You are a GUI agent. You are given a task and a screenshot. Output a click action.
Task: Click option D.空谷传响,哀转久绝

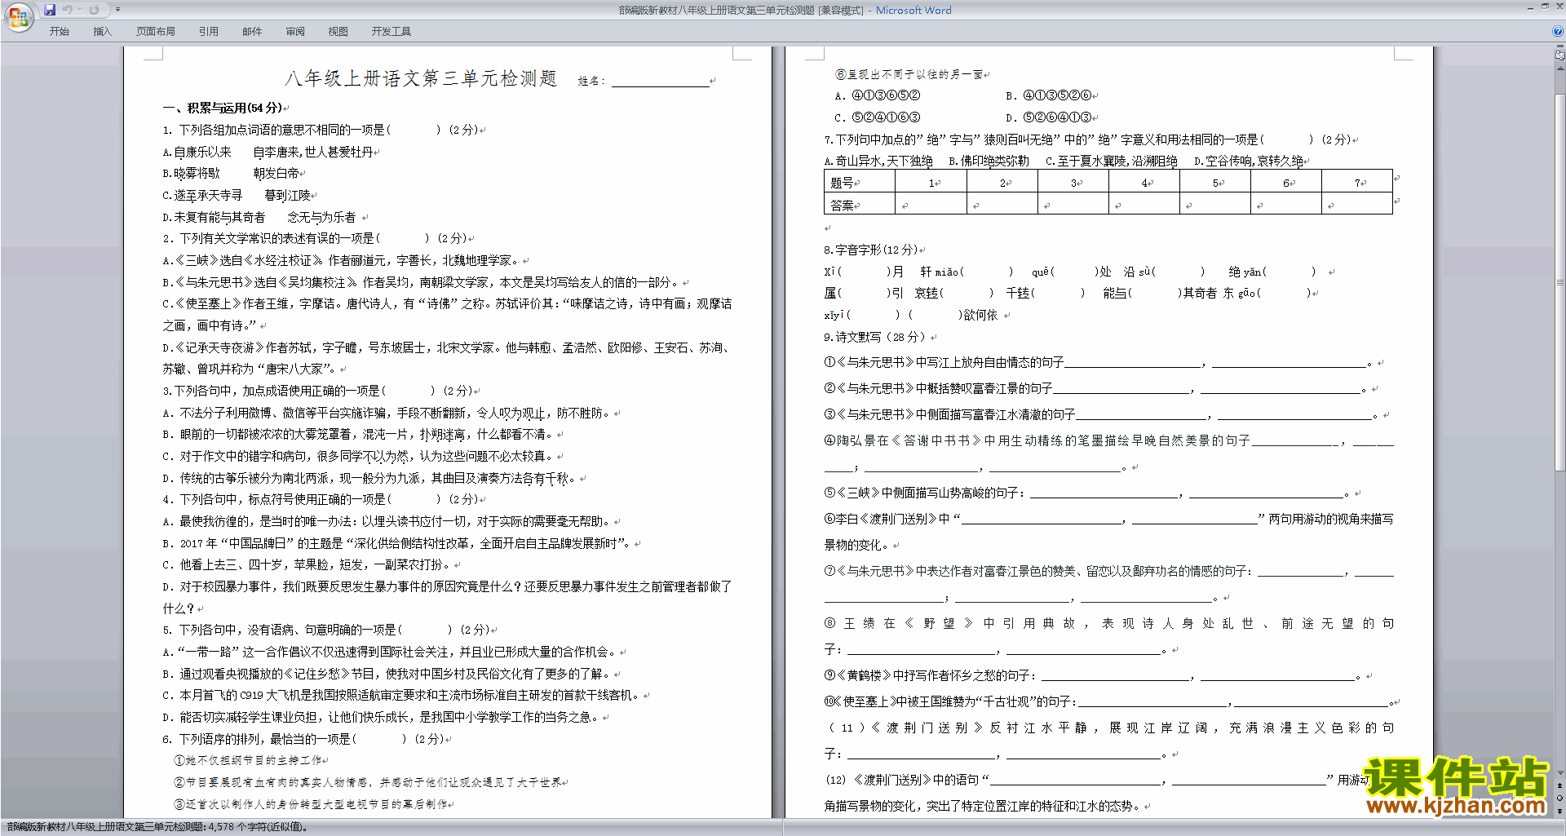coord(1249,161)
